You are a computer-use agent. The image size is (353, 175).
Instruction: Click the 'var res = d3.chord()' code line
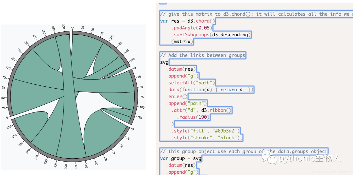188,21
